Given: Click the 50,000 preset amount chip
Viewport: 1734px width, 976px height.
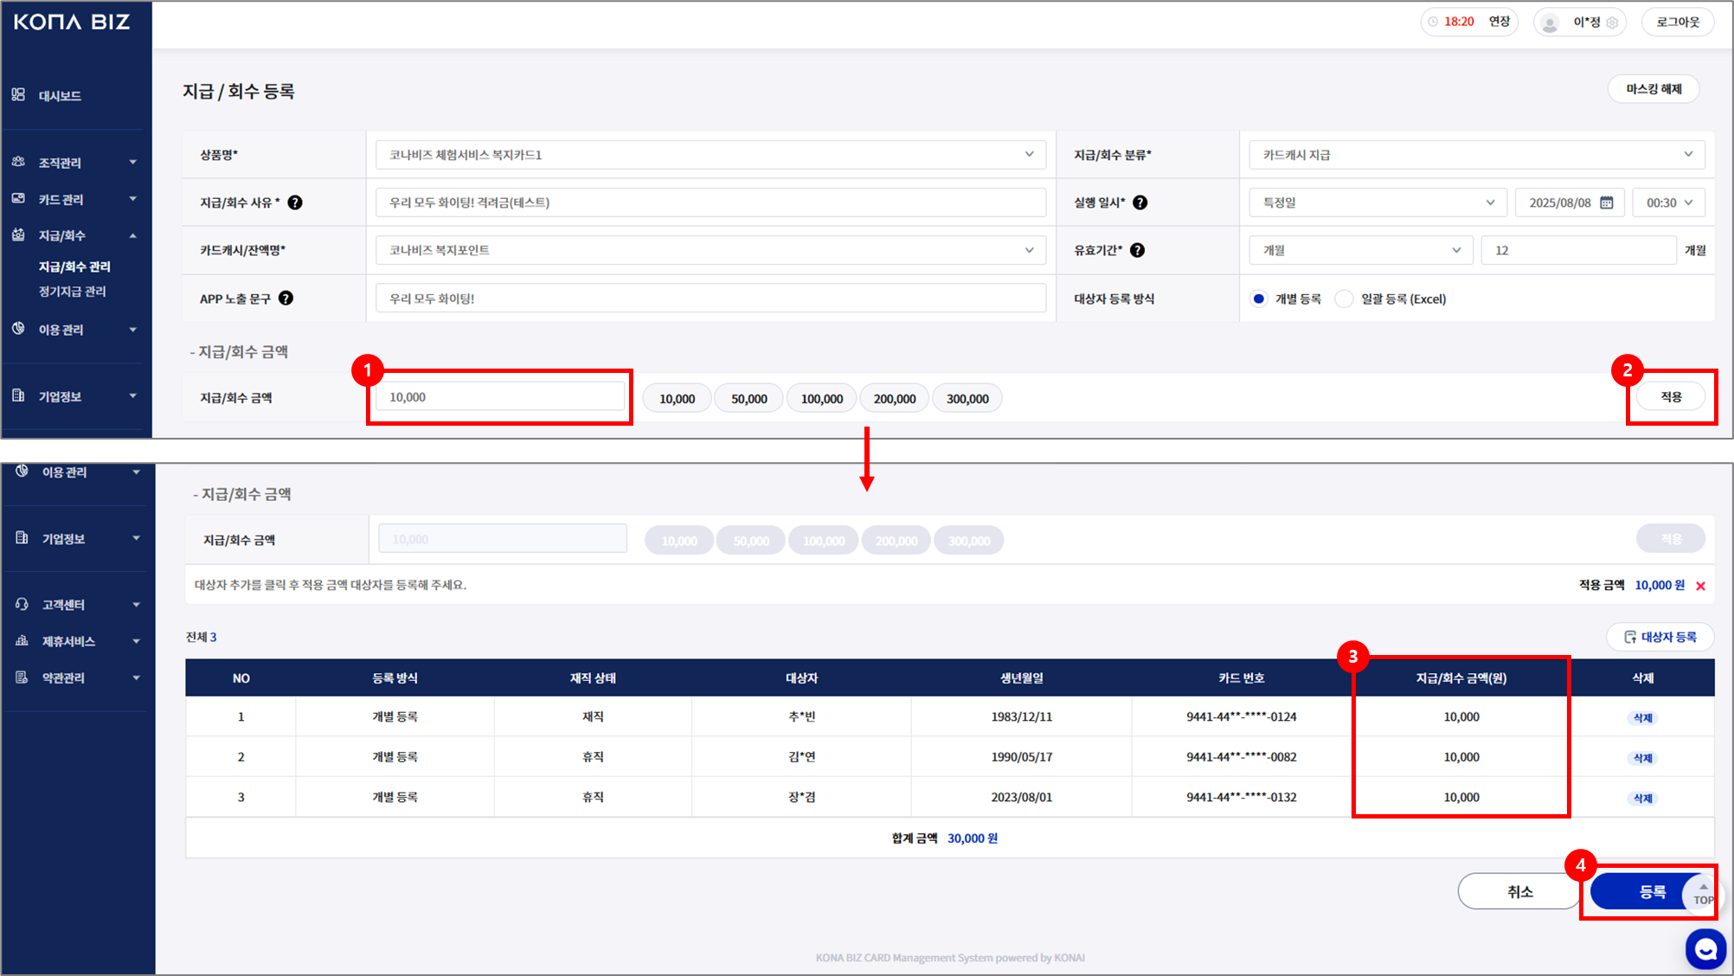Looking at the screenshot, I should click(x=748, y=399).
